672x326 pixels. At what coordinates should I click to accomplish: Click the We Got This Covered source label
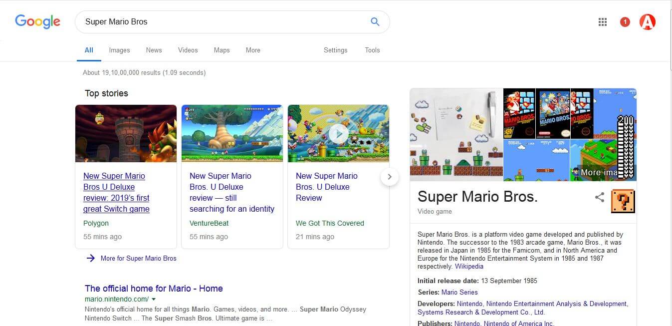(x=330, y=223)
